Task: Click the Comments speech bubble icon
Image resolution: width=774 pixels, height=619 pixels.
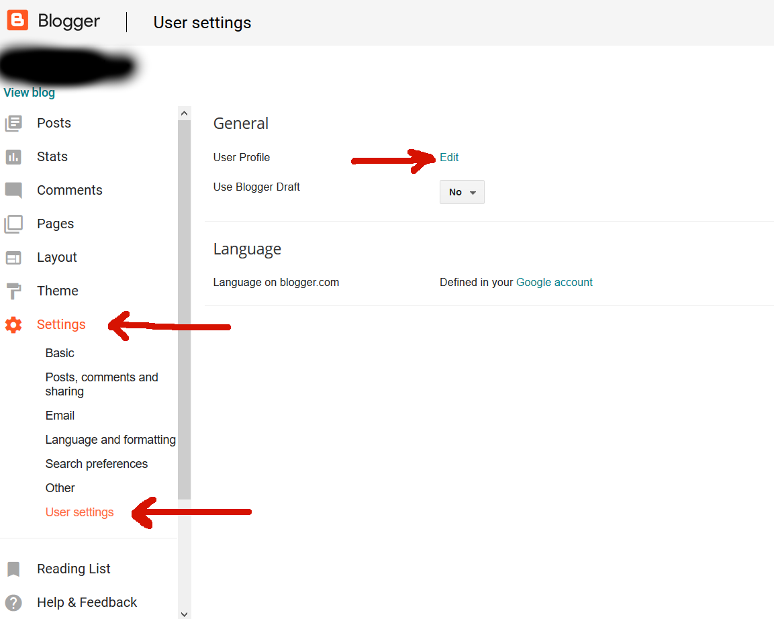Action: [x=14, y=191]
